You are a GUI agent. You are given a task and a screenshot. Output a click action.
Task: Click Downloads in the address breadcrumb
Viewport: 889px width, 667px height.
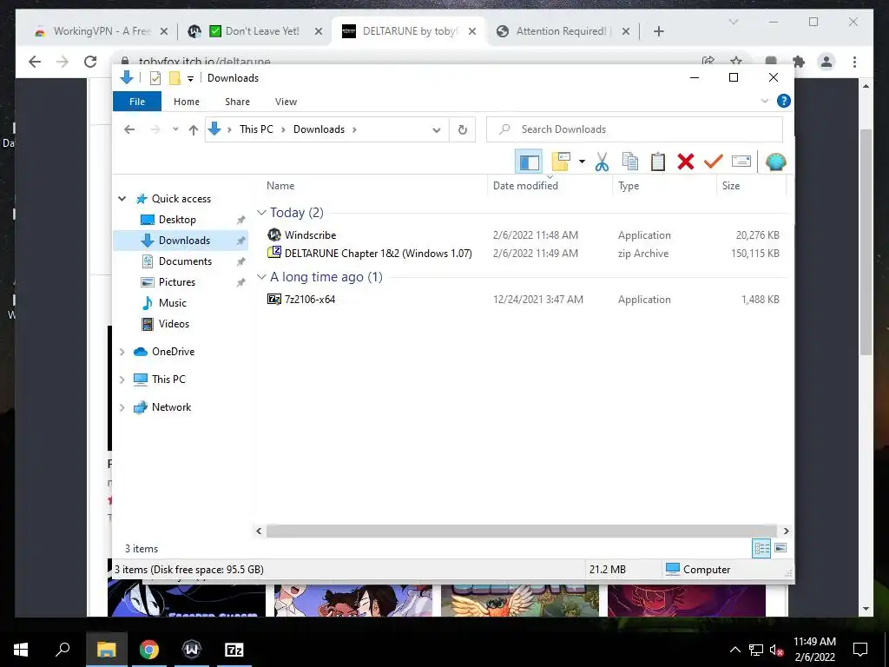coord(319,129)
